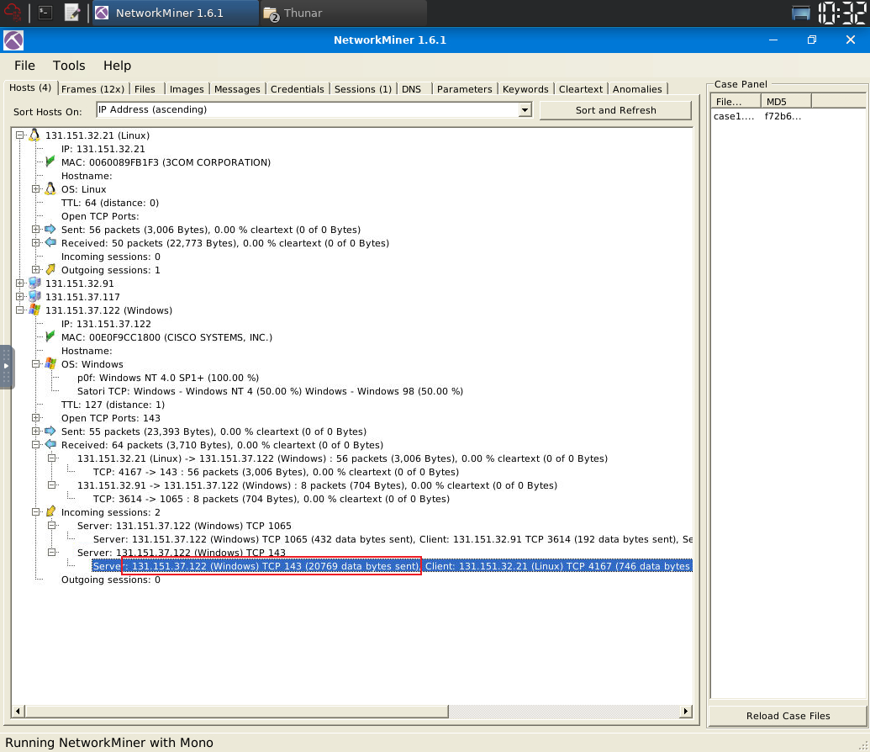
Task: Expand the Sent: 55 packets node
Action: pos(36,431)
